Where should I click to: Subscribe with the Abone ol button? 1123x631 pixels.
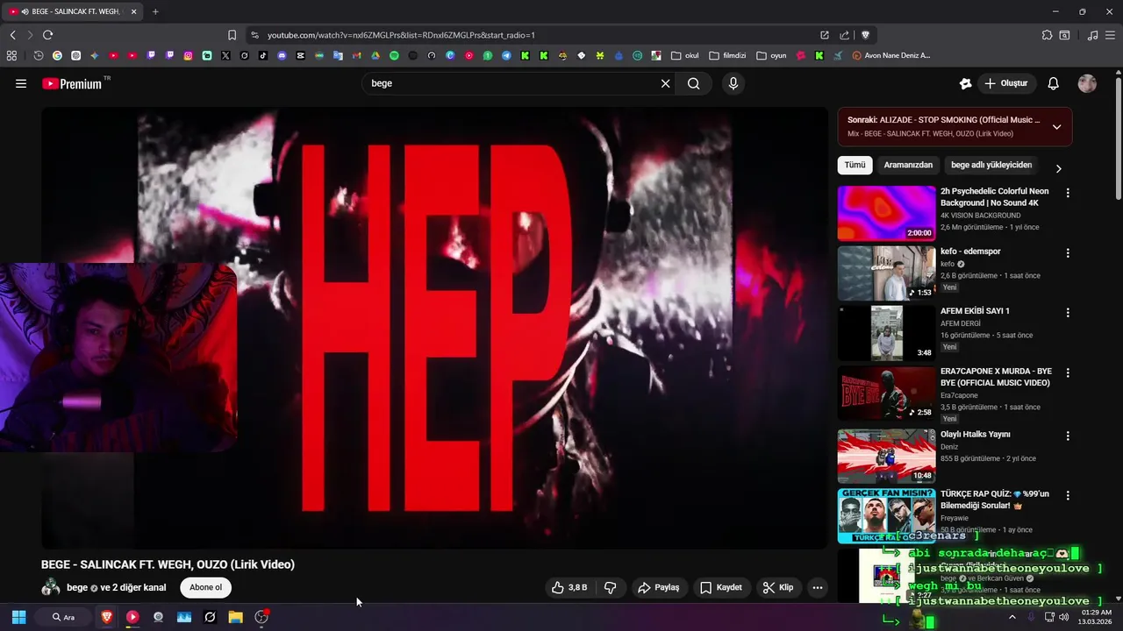coord(206,587)
